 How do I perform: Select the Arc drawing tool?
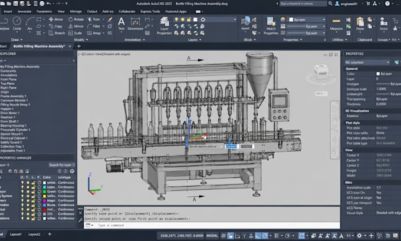pos(29,23)
